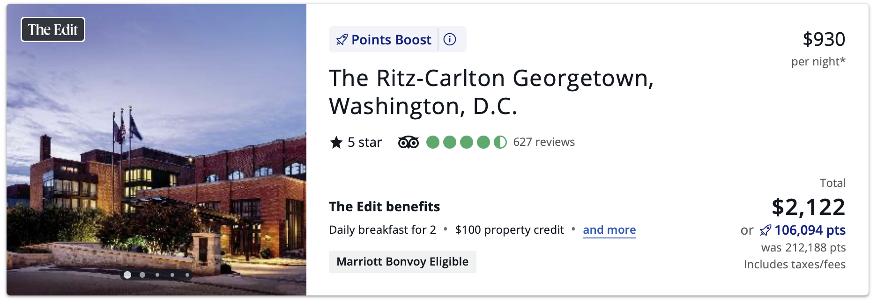Switch to the second photo carousel dot
Viewport: 877px width, 302px height.
pos(142,275)
